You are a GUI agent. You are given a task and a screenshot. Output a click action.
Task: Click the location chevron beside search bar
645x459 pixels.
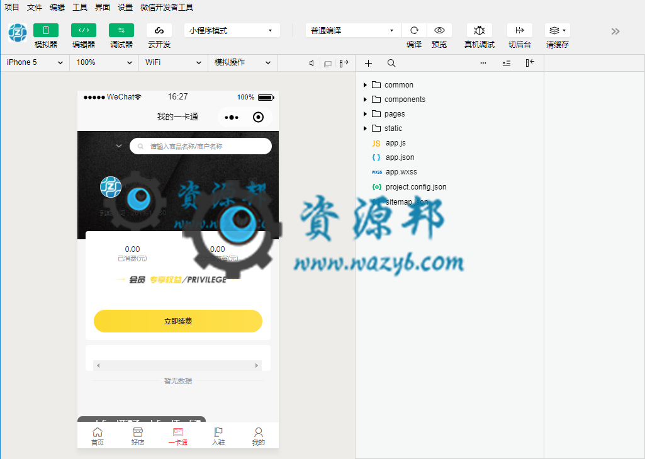tap(118, 145)
